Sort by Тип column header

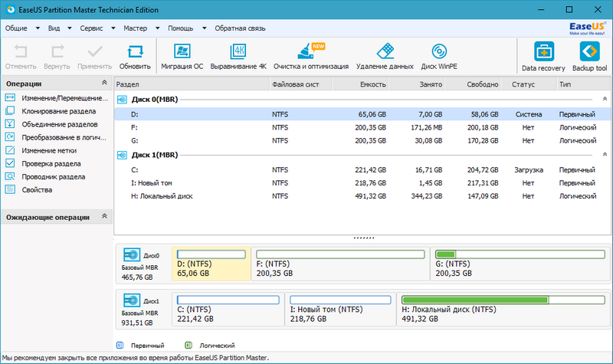tap(582, 84)
